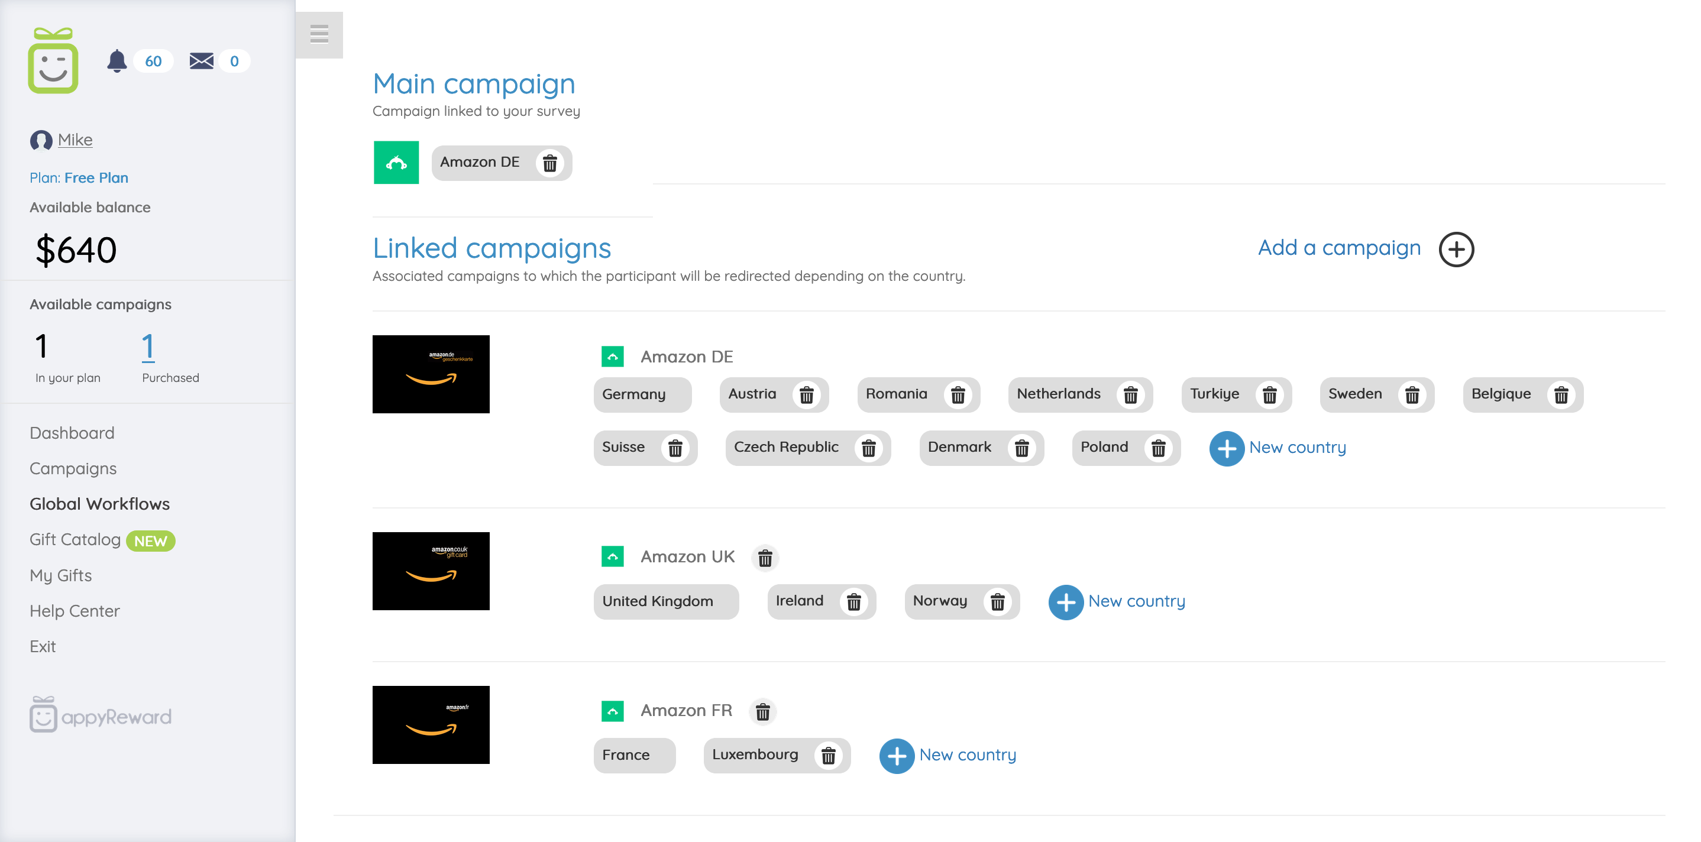Click the Amazon DE linked campaign title
The height and width of the screenshot is (842, 1701).
click(687, 357)
